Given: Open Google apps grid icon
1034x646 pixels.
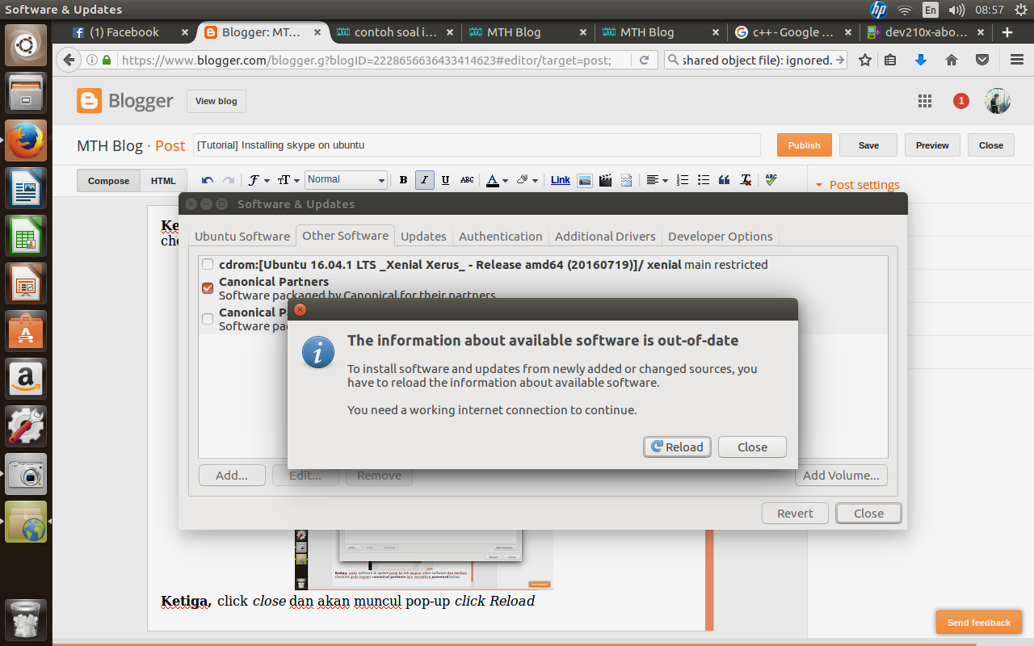Looking at the screenshot, I should (925, 101).
